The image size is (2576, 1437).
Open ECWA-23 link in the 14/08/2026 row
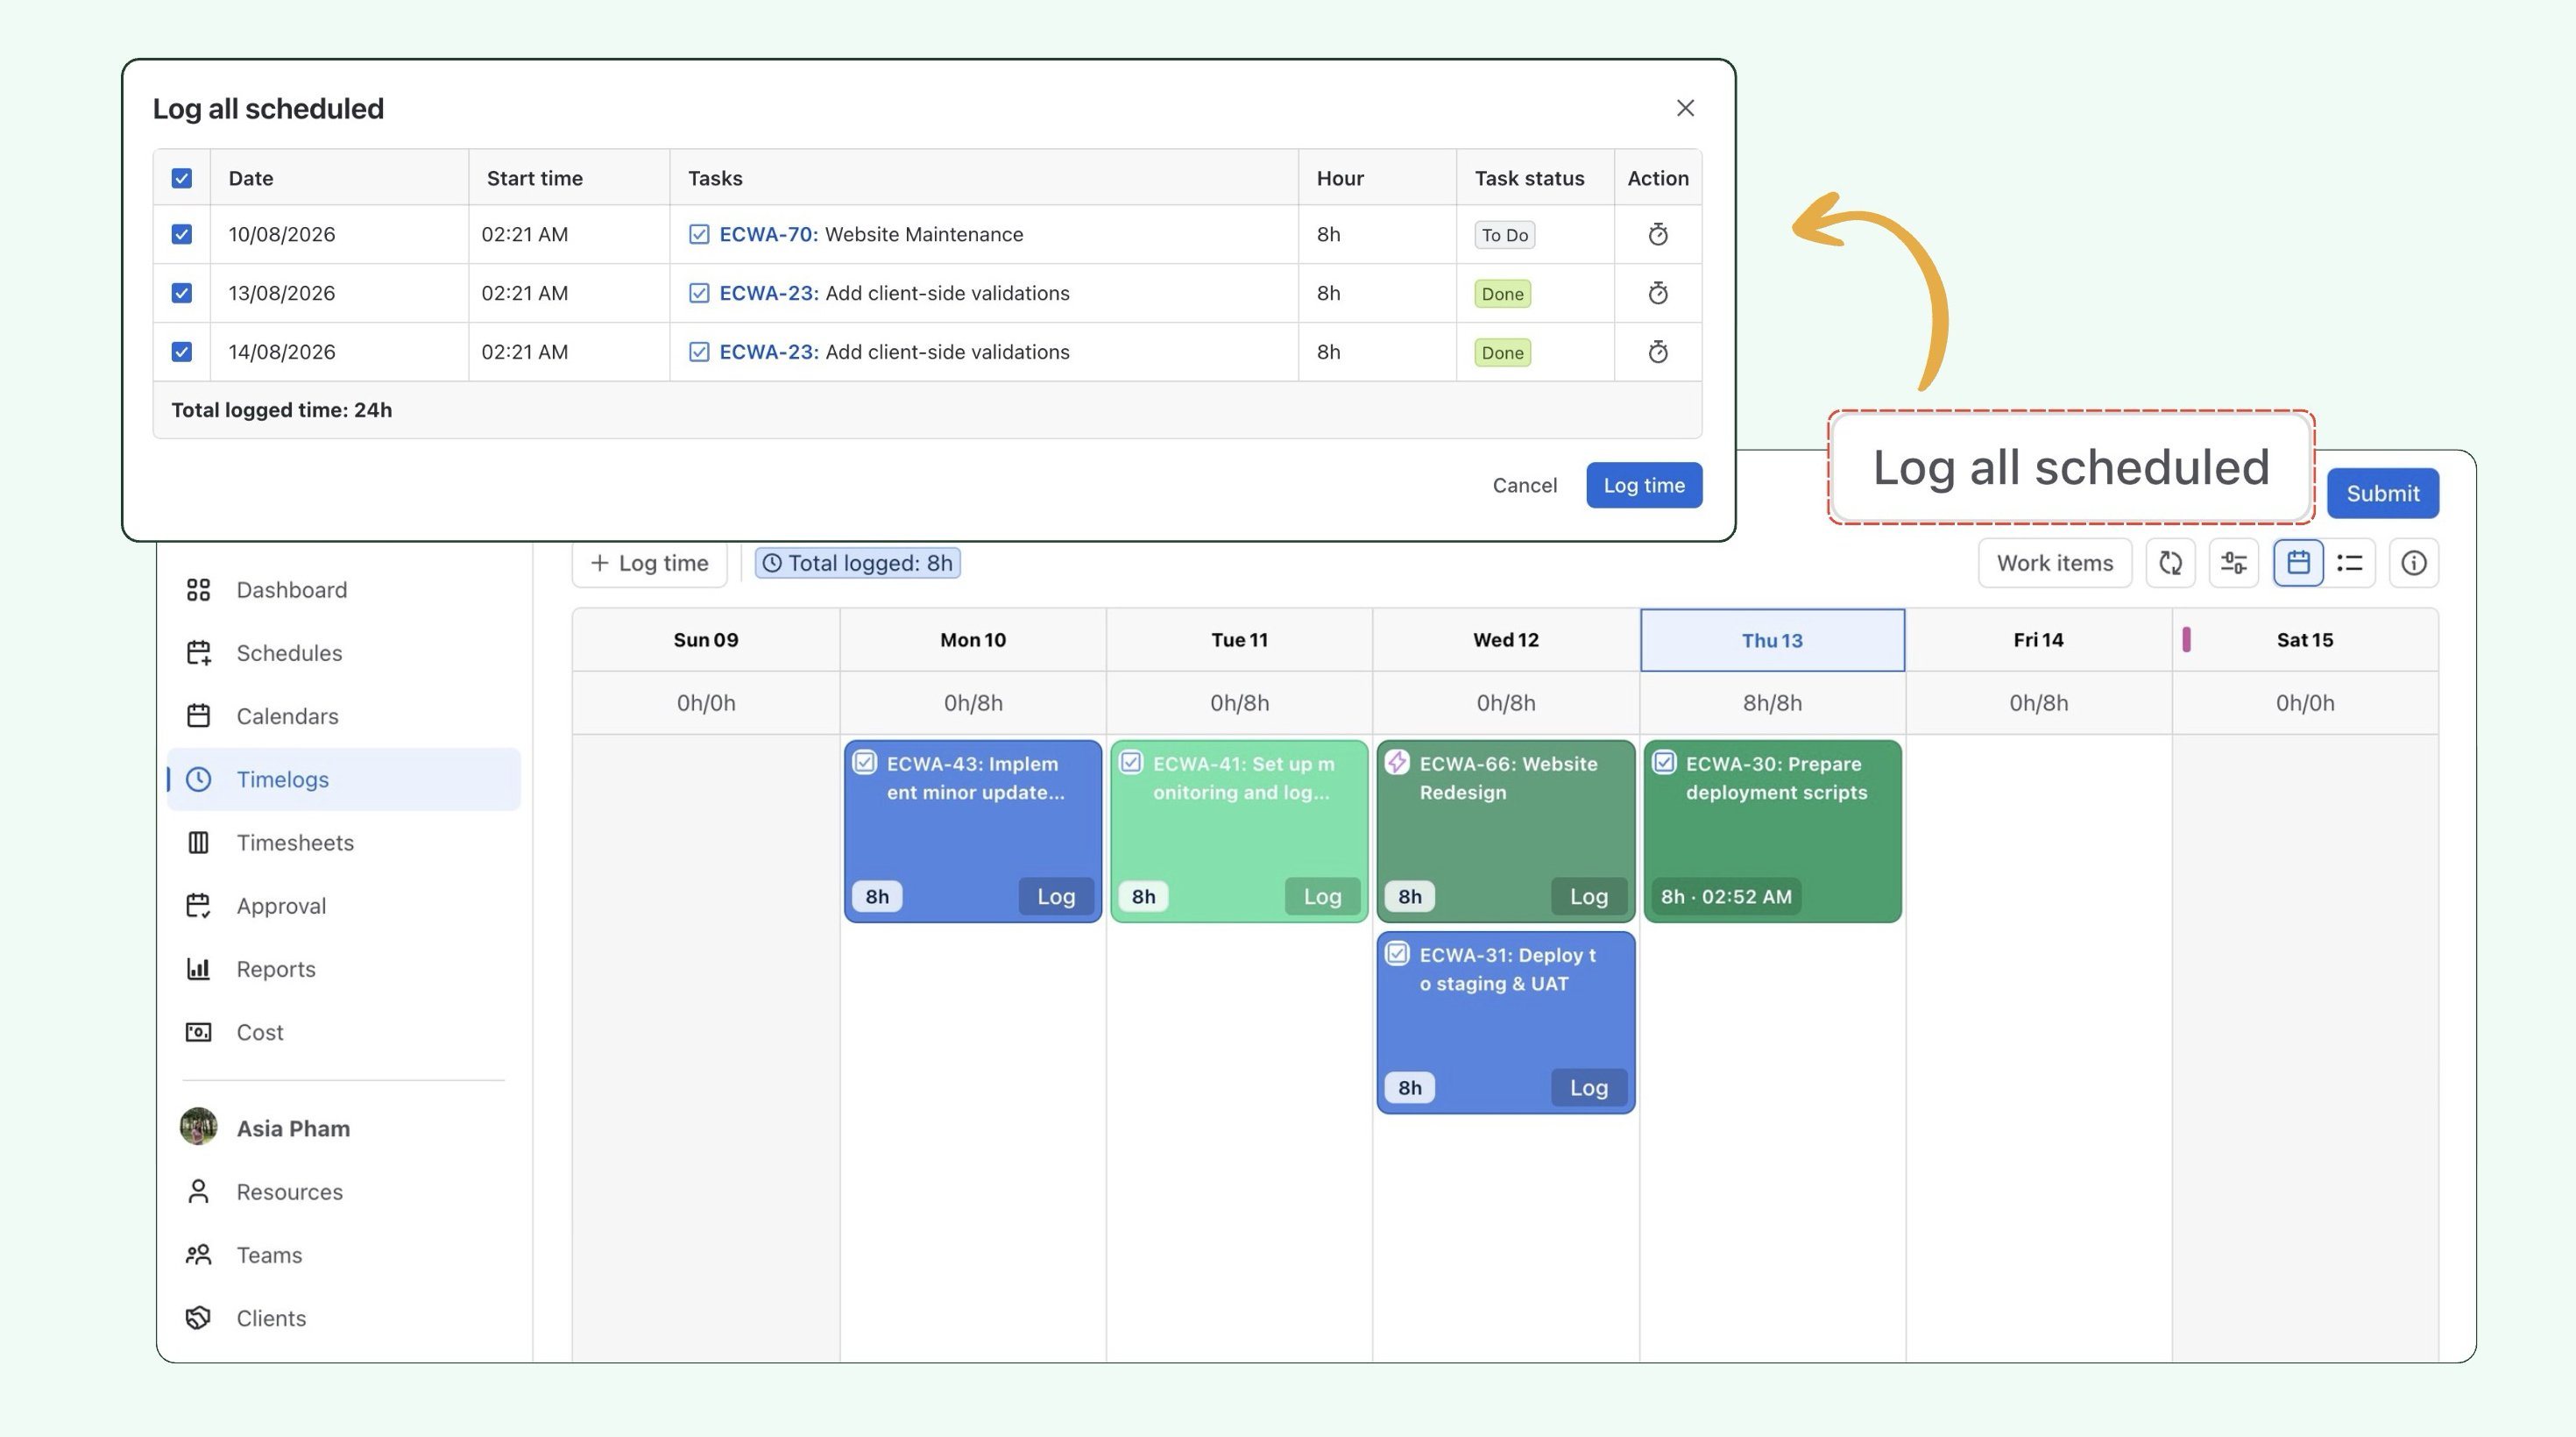point(768,352)
